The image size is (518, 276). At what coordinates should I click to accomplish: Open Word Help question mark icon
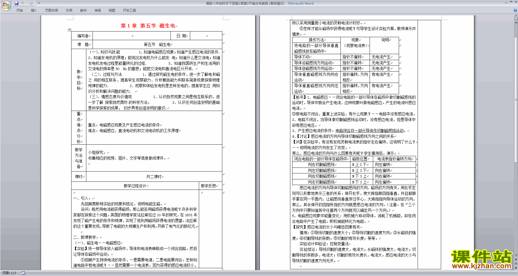tap(515, 10)
